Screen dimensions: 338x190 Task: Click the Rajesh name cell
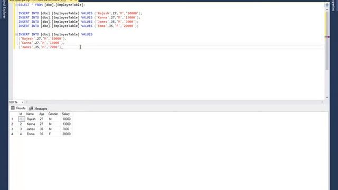(x=31, y=119)
